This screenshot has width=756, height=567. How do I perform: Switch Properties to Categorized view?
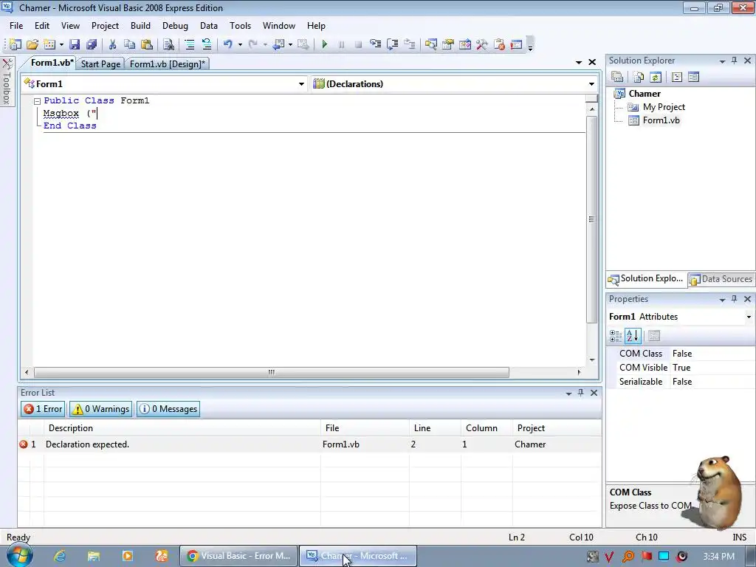pyautogui.click(x=616, y=336)
